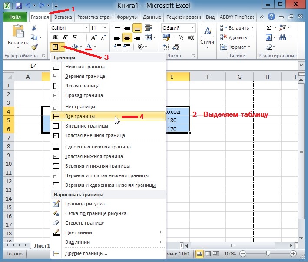Open the Общий number format dropdown
Image resolution: width=308 pixels, height=262 pixels.
click(192, 28)
